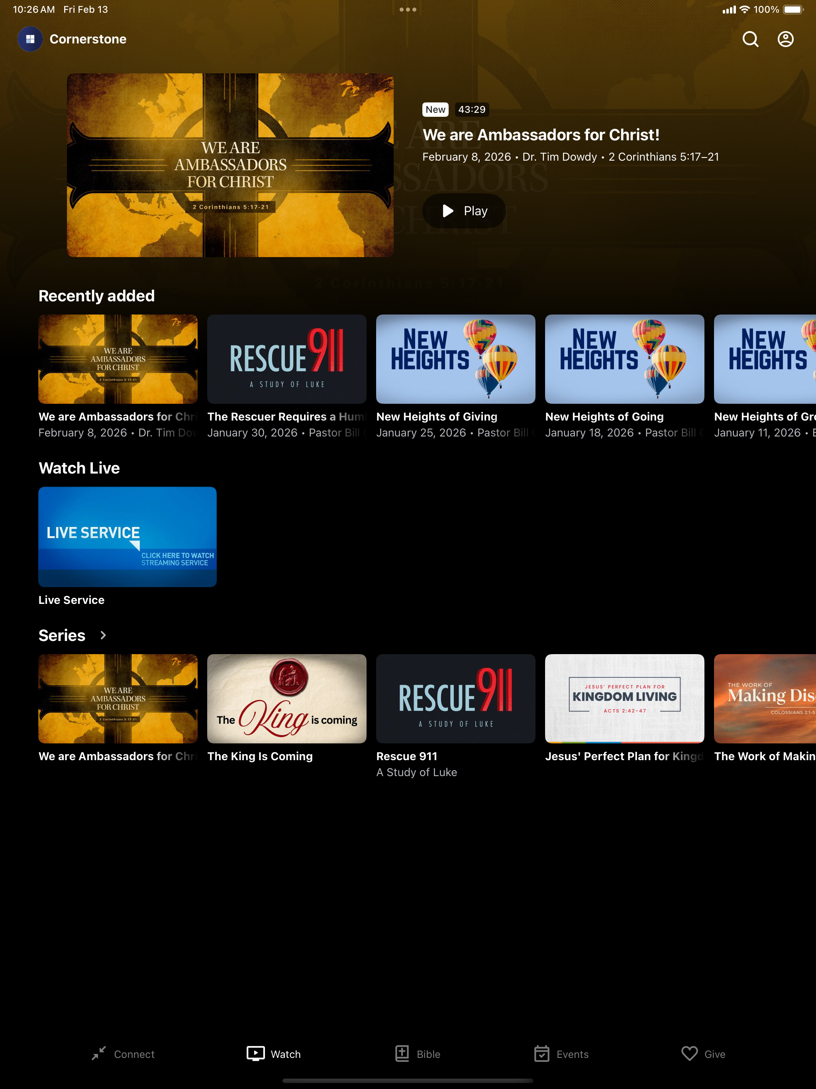The height and width of the screenshot is (1089, 816).
Task: Click 'Live Service' caption text
Action: [x=71, y=600]
